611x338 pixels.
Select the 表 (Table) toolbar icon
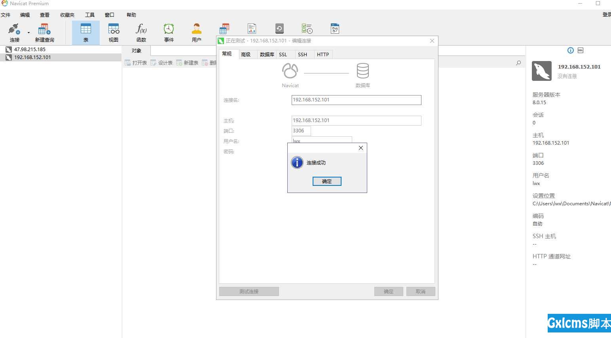pos(86,29)
